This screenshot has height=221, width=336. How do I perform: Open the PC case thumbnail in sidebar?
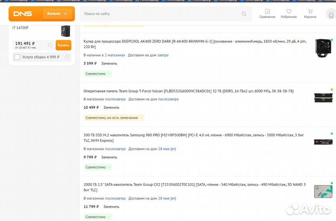tap(66, 31)
